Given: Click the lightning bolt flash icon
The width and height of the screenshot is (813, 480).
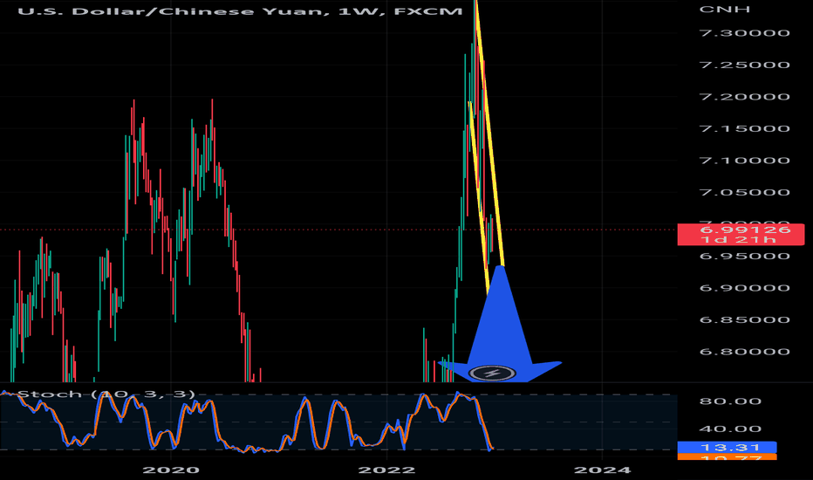Looking at the screenshot, I should click(491, 373).
